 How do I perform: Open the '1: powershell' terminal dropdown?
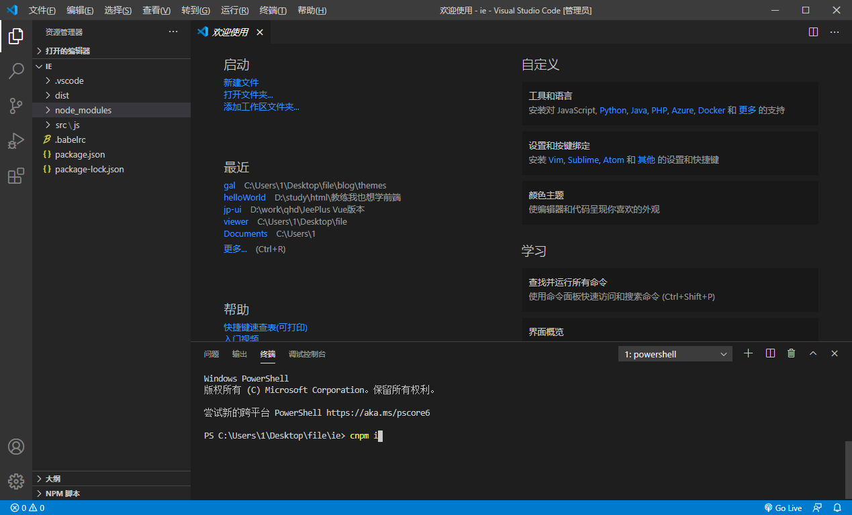tap(675, 353)
